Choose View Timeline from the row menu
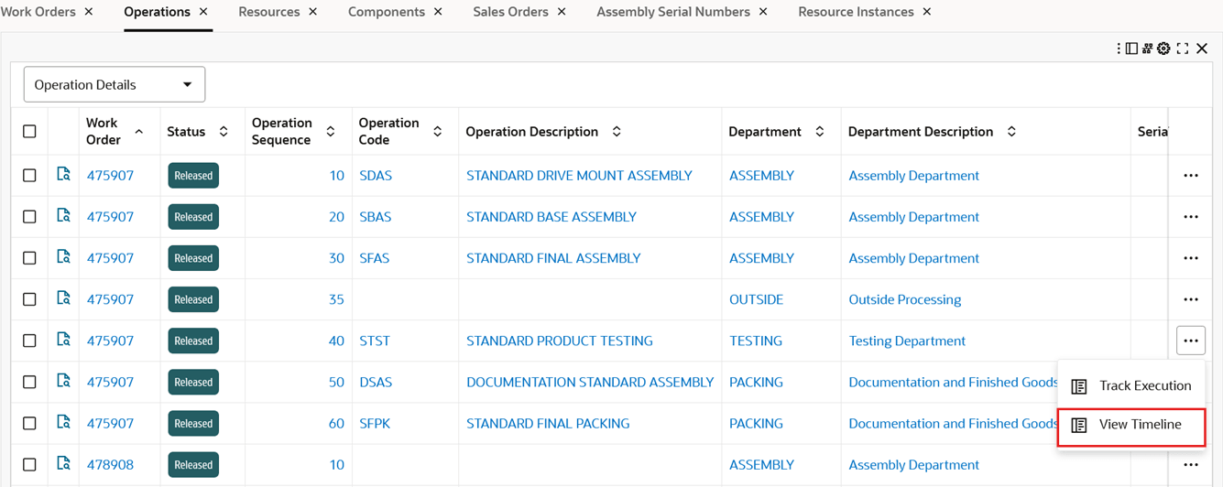 1132,425
